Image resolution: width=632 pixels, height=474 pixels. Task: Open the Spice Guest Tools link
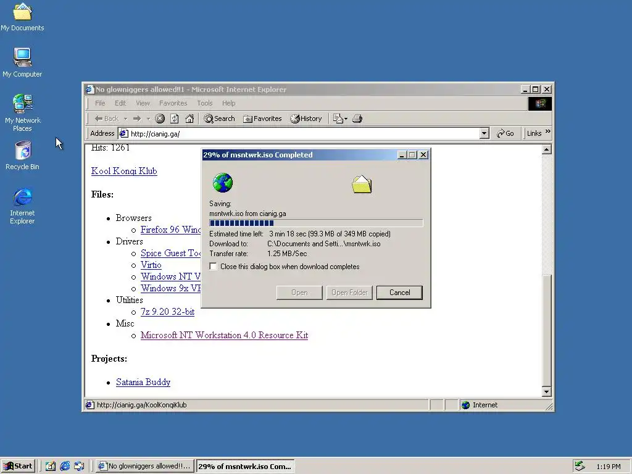(170, 253)
